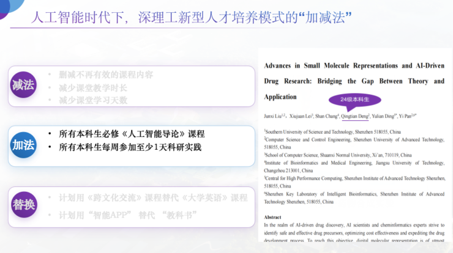Click the 'Computer Science and Control Engineering' affiliation line

tap(354, 139)
